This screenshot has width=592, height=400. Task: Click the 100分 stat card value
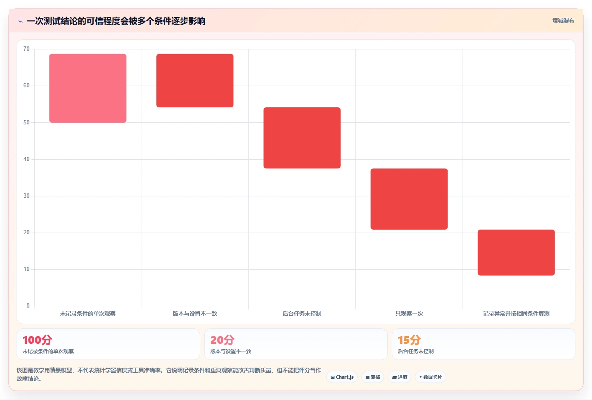click(37, 340)
